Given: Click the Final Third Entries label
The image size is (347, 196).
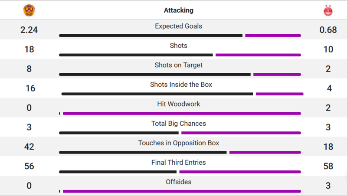Looking at the screenshot, I should [179, 163].
